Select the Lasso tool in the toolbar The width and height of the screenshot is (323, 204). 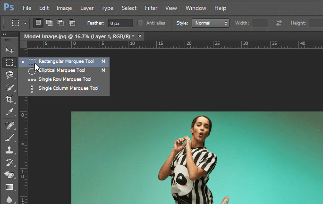(x=9, y=75)
